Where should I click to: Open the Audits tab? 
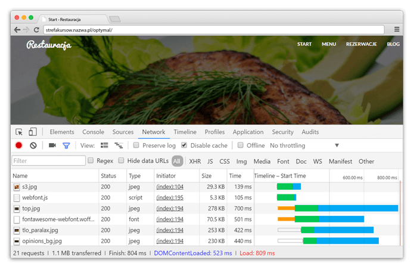click(x=310, y=132)
